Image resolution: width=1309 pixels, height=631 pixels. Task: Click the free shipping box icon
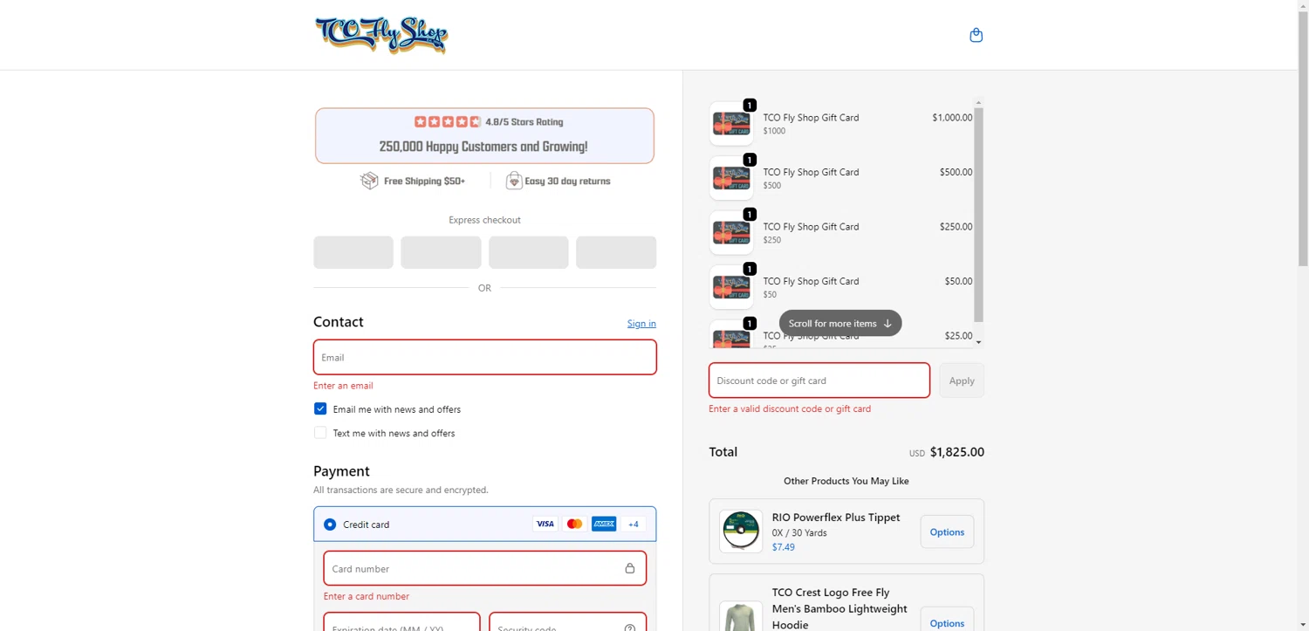point(369,181)
